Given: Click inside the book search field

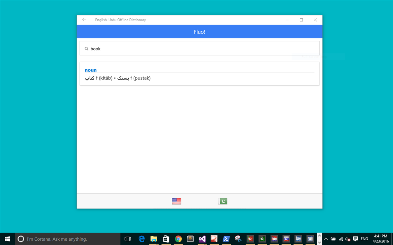Looking at the screenshot, I should [125, 49].
